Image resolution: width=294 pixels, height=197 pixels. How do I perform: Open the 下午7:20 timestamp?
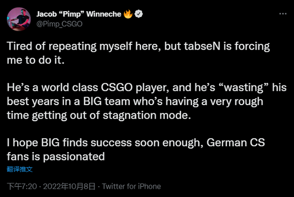click(22, 186)
